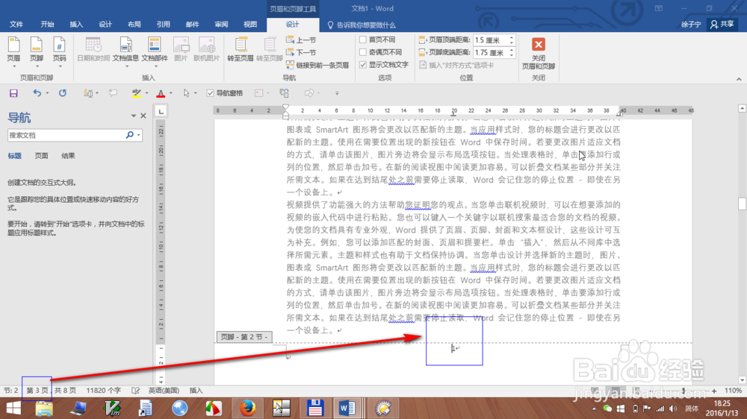
Task: Click the vertical scrollbar down arrow
Action: click(742, 379)
